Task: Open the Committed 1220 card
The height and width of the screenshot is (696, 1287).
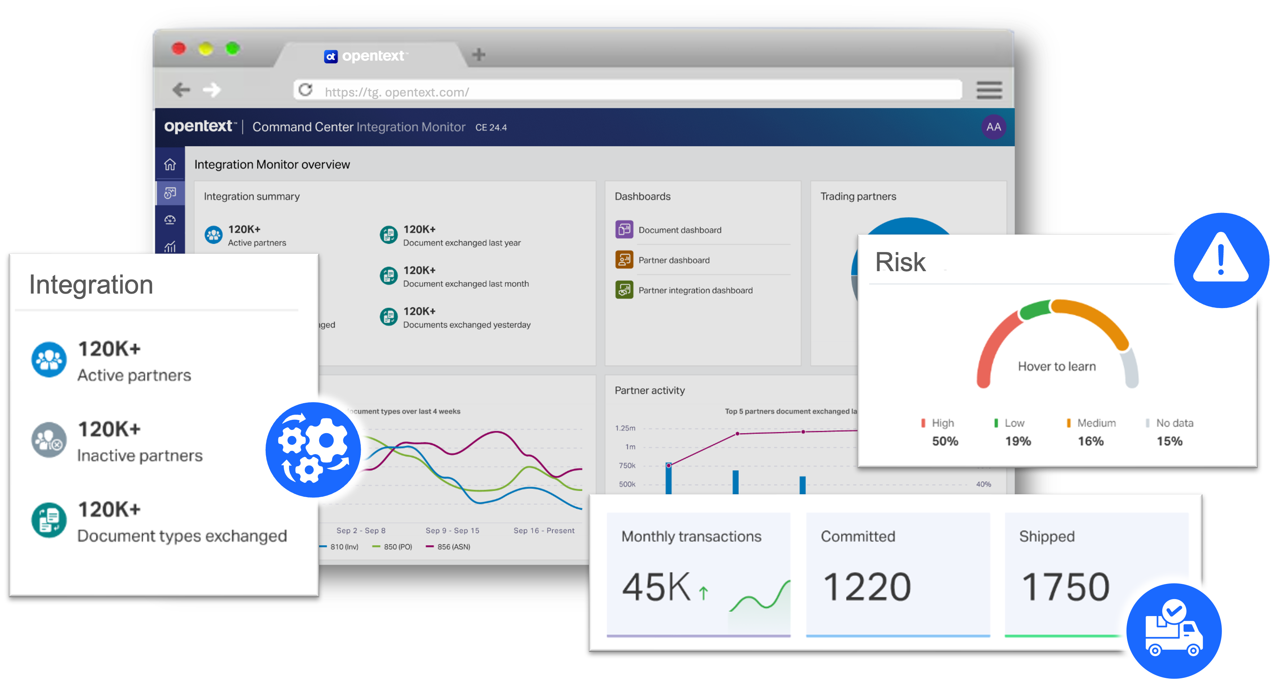Action: point(898,575)
